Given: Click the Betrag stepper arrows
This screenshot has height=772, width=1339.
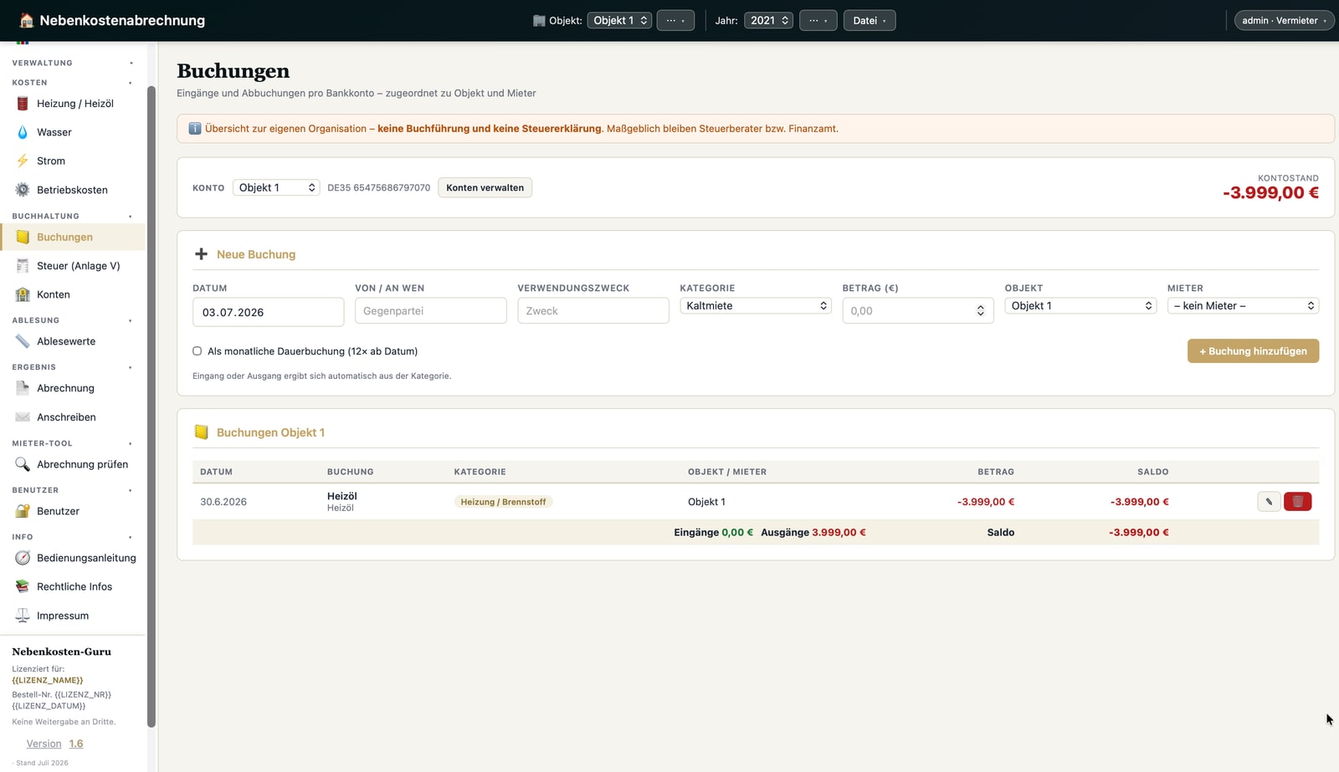Looking at the screenshot, I should 980,311.
